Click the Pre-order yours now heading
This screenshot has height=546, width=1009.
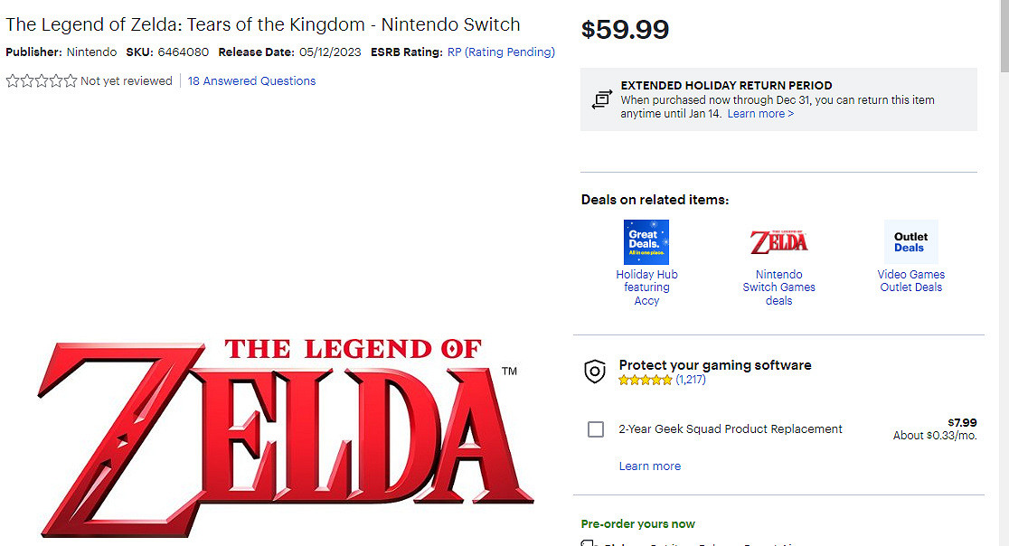click(x=638, y=524)
